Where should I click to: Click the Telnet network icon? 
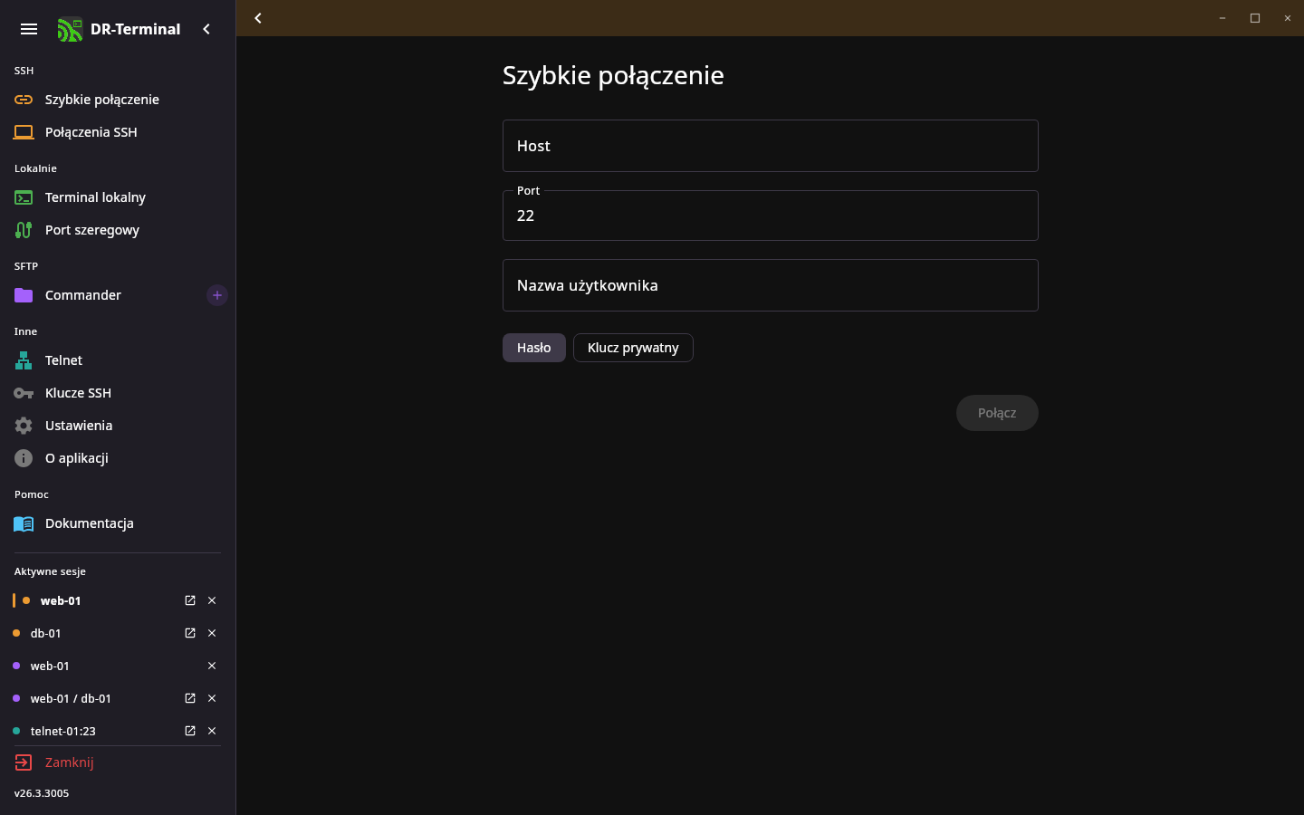click(24, 360)
